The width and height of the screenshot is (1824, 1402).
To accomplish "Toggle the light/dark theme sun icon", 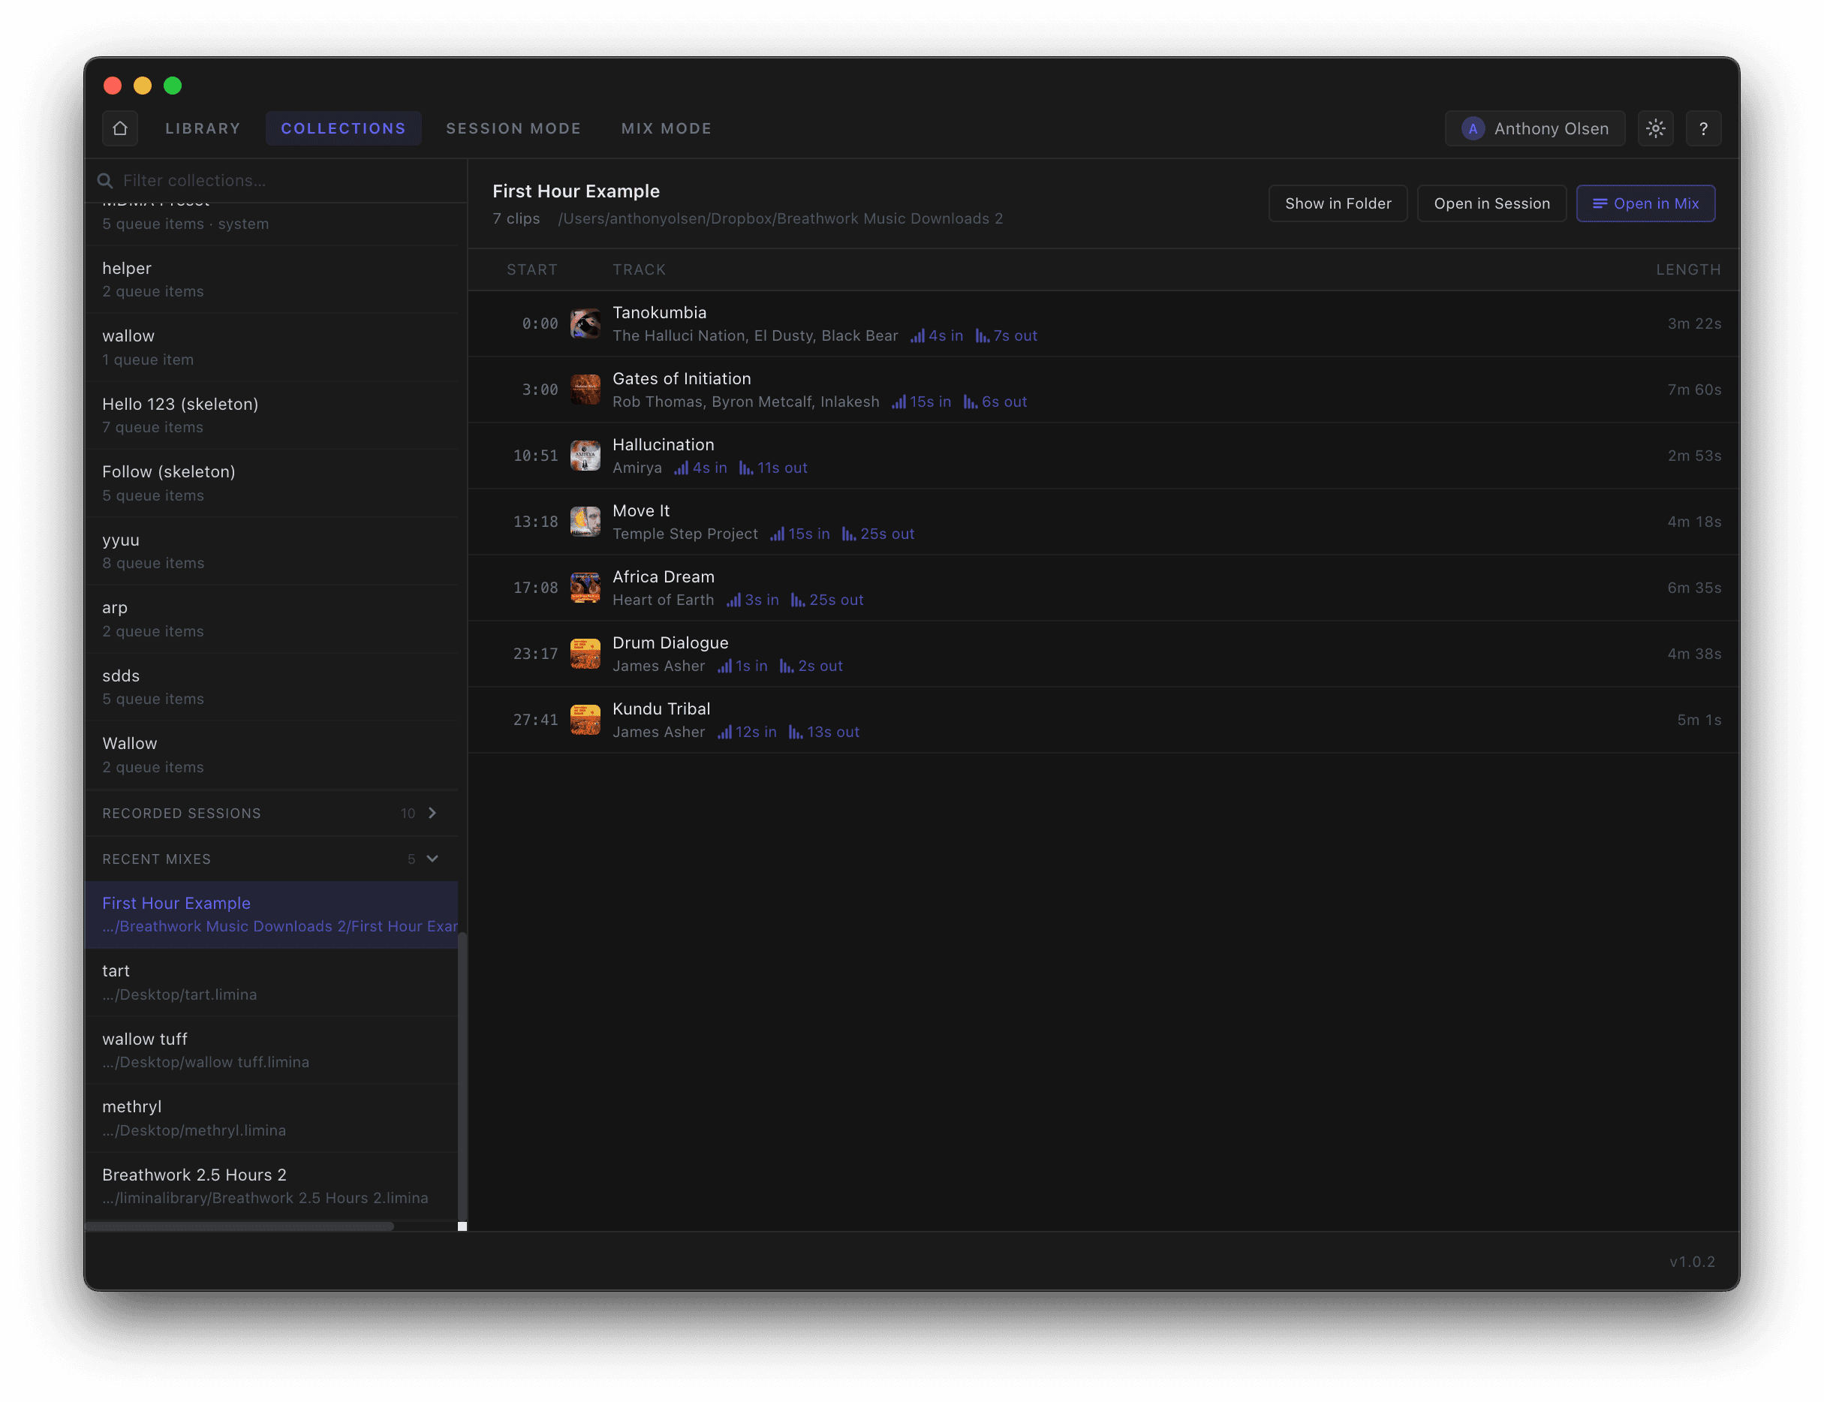I will [x=1655, y=128].
